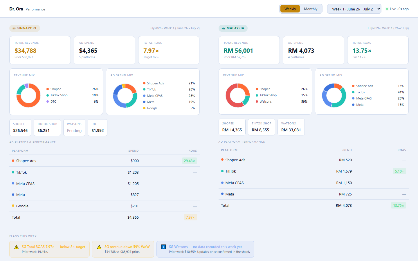Click the Performance label beside Dr. Ora
The width and height of the screenshot is (418, 261).
click(x=35, y=9)
